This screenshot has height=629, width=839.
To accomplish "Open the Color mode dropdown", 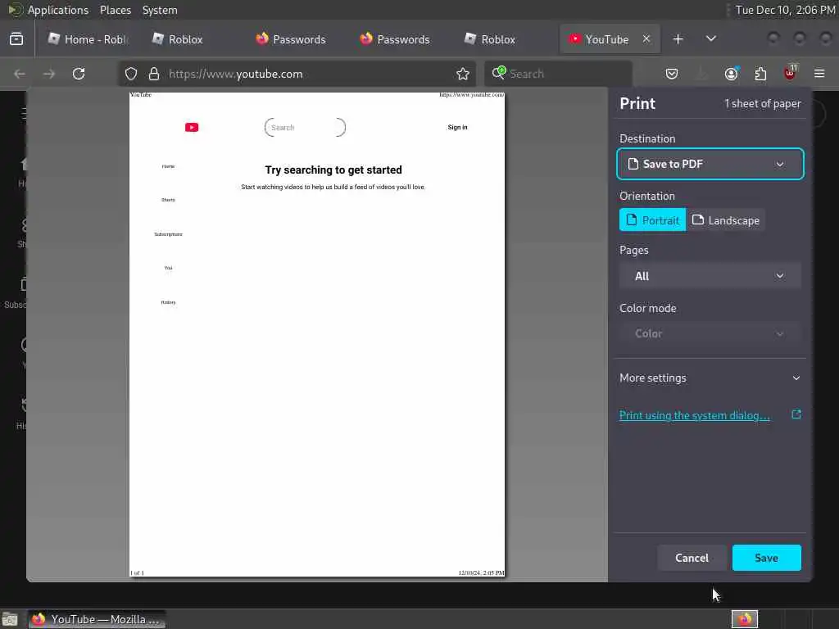I will coord(710,333).
